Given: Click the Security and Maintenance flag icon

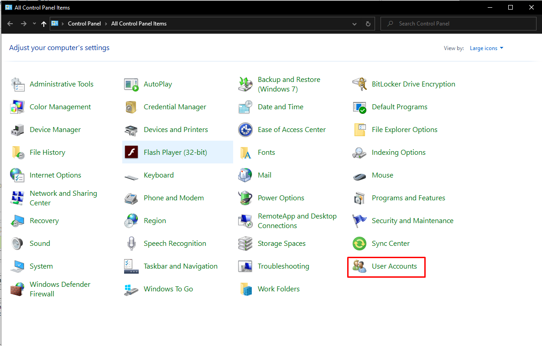Looking at the screenshot, I should coord(359,221).
